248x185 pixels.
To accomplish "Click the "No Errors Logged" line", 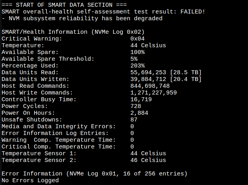I will pyautogui.click(x=30, y=180).
